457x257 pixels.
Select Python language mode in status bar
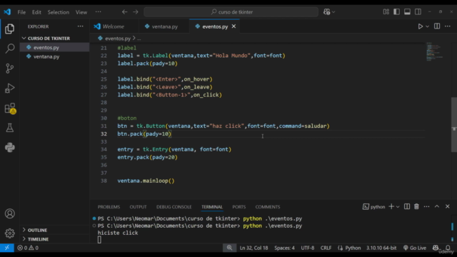(x=353, y=248)
